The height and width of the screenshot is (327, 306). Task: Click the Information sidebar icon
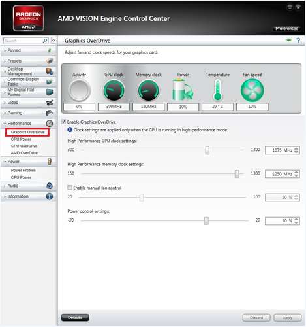click(50, 196)
